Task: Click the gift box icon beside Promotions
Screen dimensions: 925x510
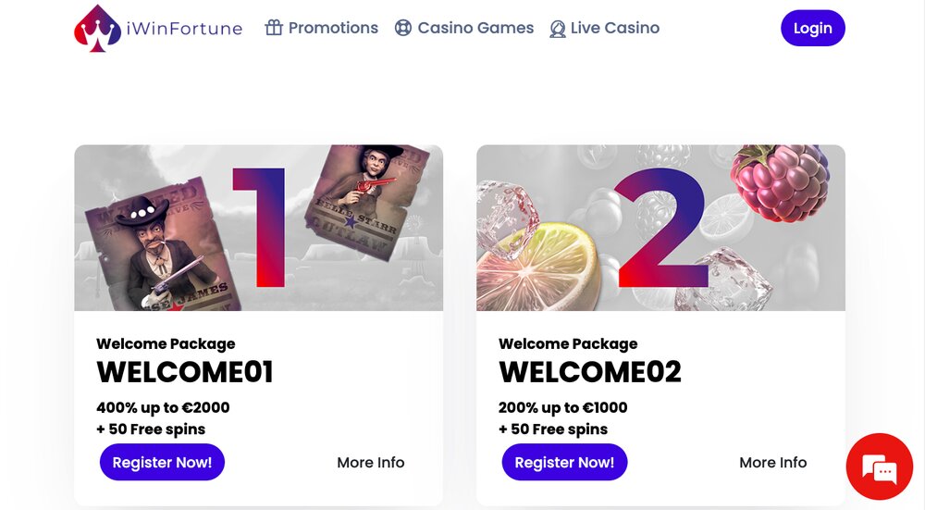Action: pos(274,28)
